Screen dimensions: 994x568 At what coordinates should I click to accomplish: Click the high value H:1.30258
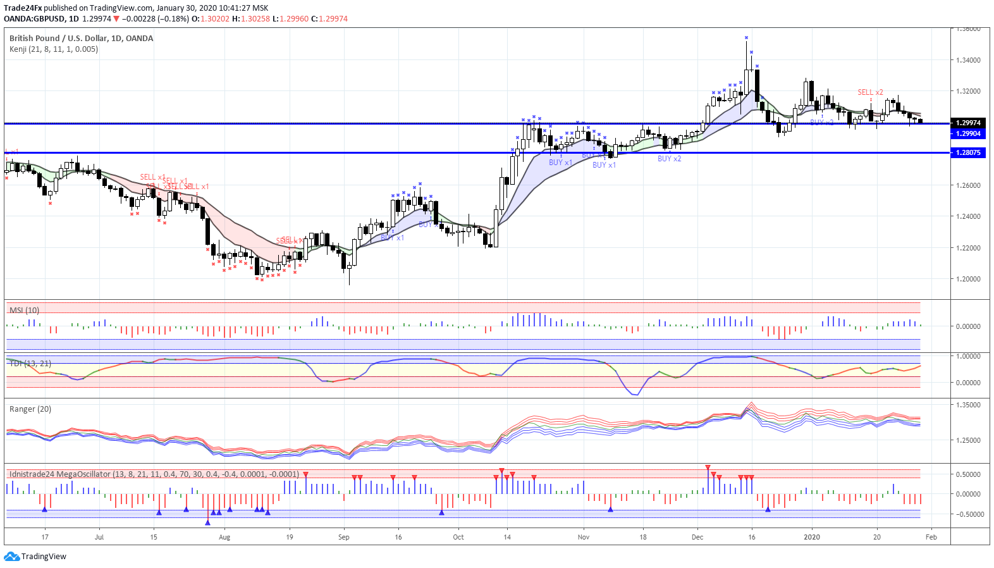[251, 19]
